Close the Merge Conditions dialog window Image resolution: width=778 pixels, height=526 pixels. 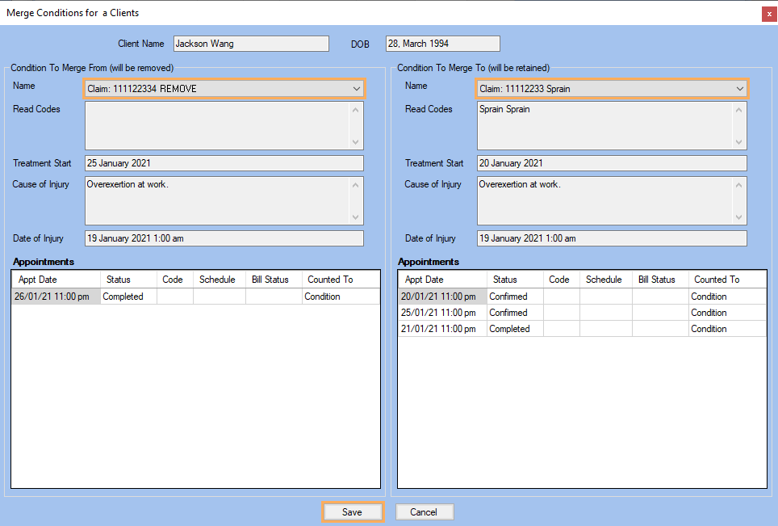[x=768, y=14]
